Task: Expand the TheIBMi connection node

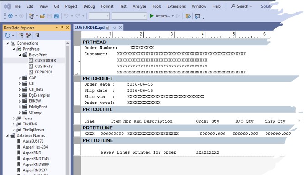Action: [x=13, y=124]
